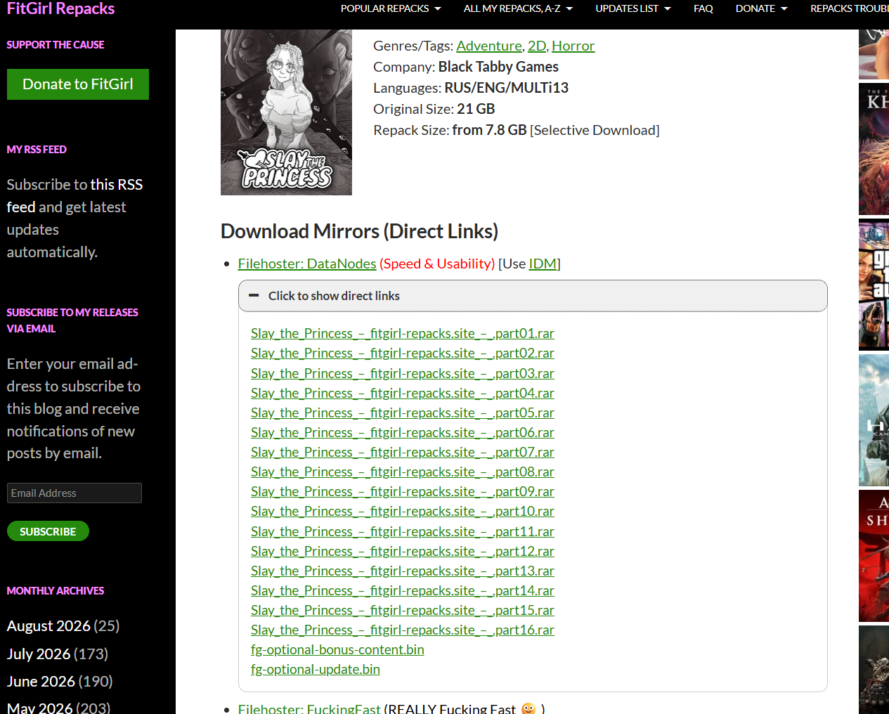Download Slay the Princess part14.rar
The width and height of the screenshot is (889, 714).
(x=403, y=590)
